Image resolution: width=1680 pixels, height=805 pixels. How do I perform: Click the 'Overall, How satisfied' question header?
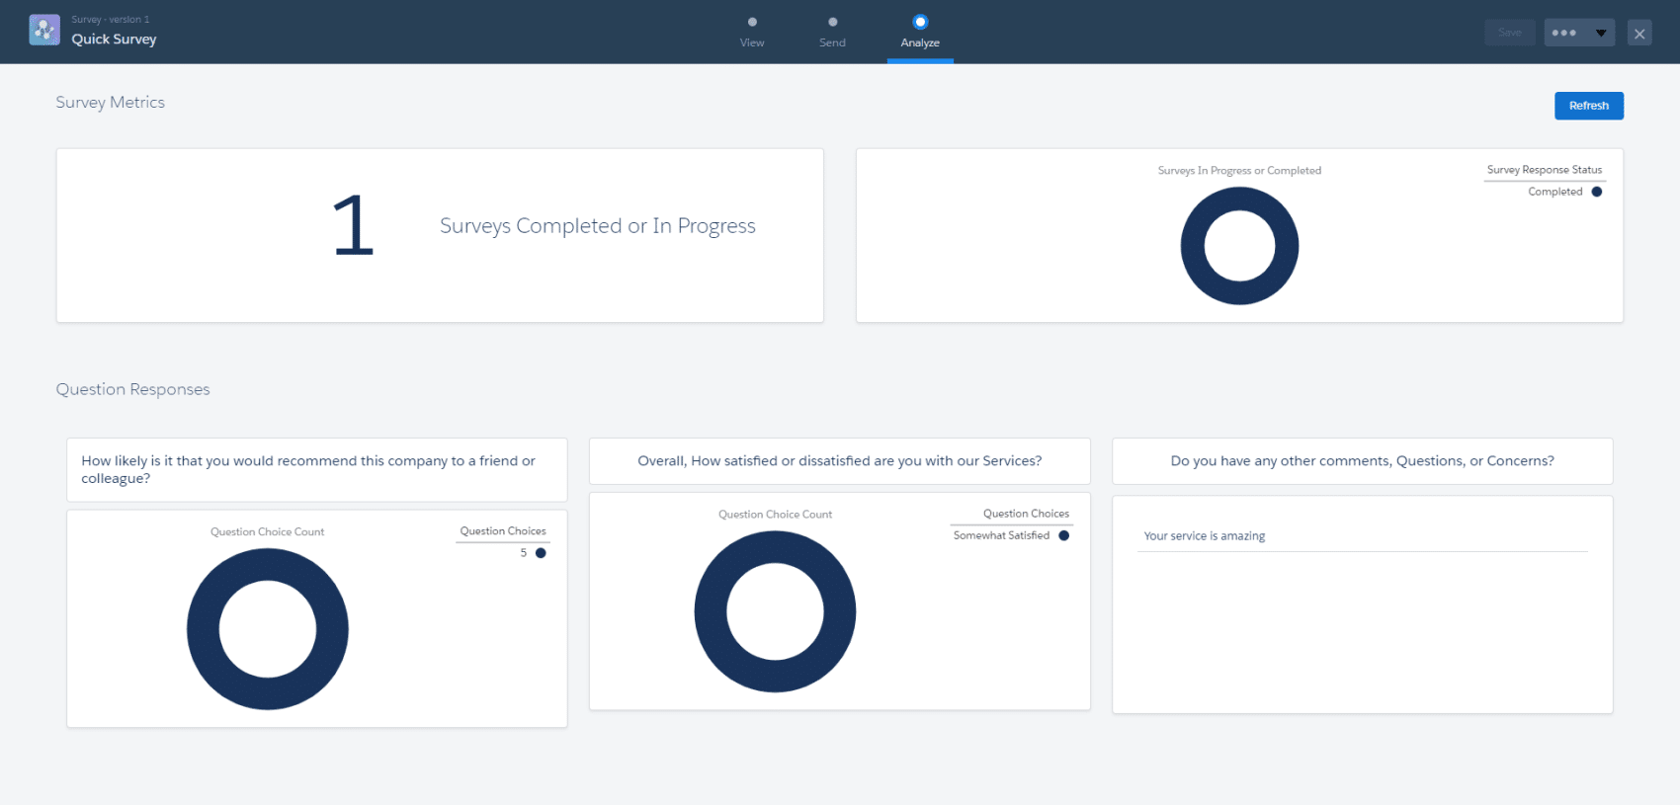pyautogui.click(x=839, y=461)
